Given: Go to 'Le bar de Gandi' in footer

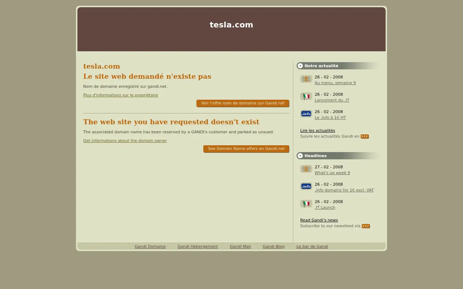Looking at the screenshot, I should 312,247.
